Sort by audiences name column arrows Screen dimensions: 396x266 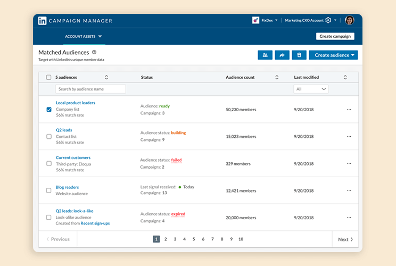pyautogui.click(x=106, y=77)
